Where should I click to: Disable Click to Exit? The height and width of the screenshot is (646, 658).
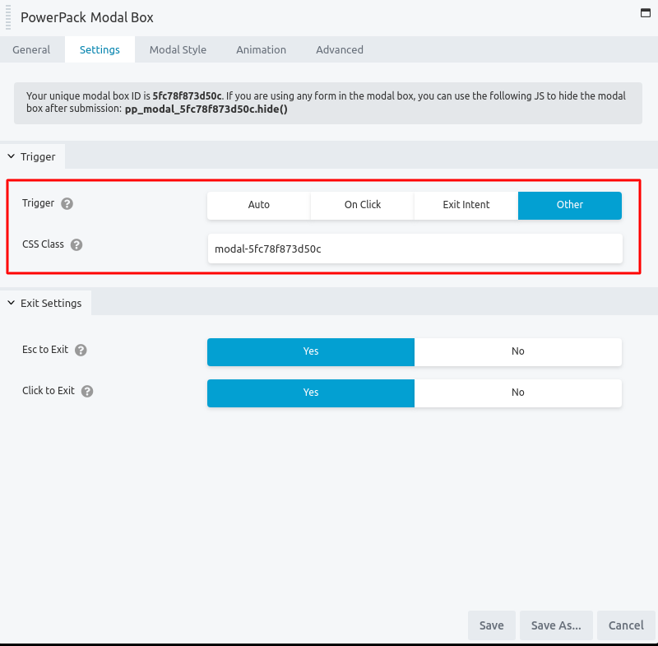(x=518, y=393)
